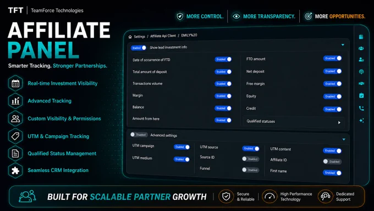Open the clipboard checkmark icon in sidebar
Viewport: 374px width, 211px height.
[x=361, y=95]
